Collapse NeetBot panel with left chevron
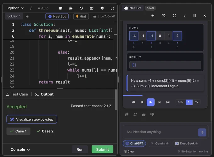The image size is (214, 157). [184, 16]
